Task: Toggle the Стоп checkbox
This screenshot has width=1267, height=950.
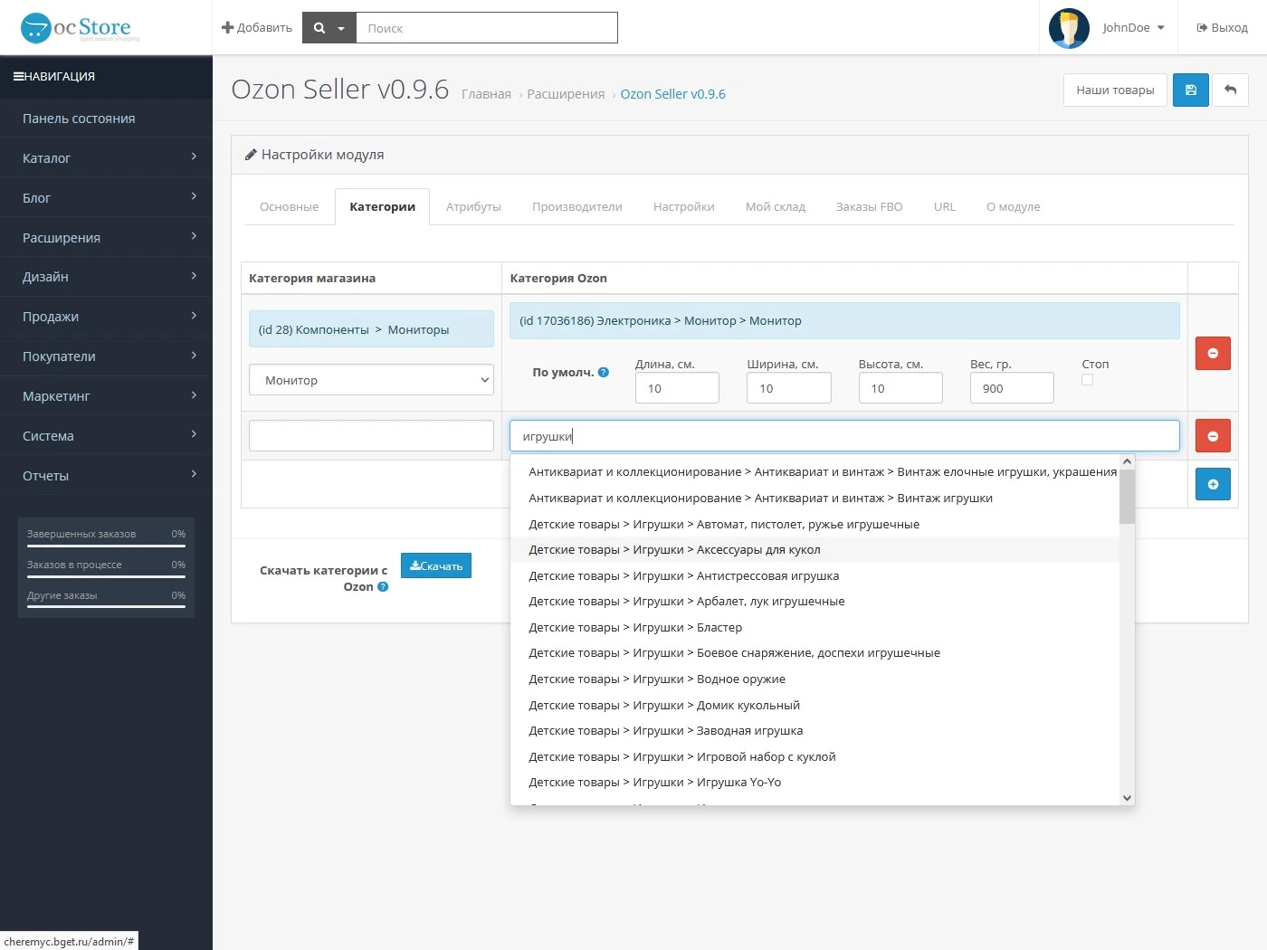Action: click(x=1087, y=380)
